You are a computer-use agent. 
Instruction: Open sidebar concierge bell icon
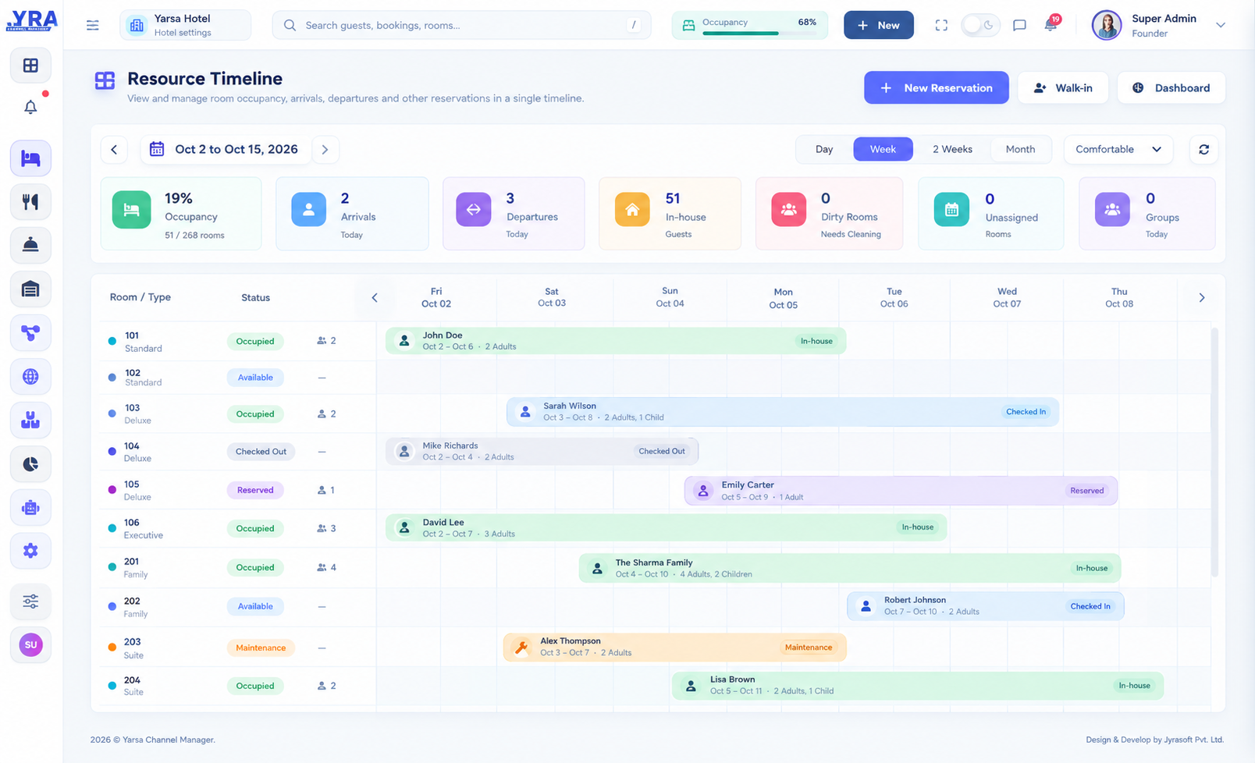click(x=30, y=245)
